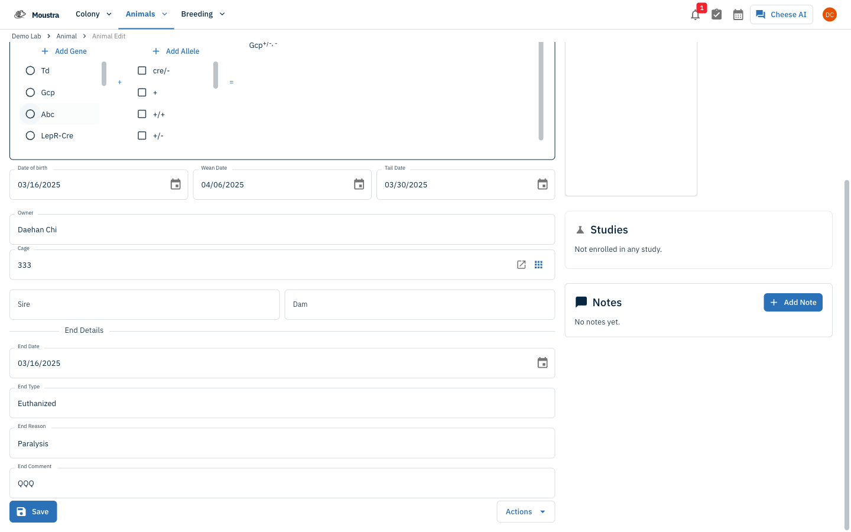Click the Add Allele button
Viewport: 851px width, 532px height.
(176, 51)
